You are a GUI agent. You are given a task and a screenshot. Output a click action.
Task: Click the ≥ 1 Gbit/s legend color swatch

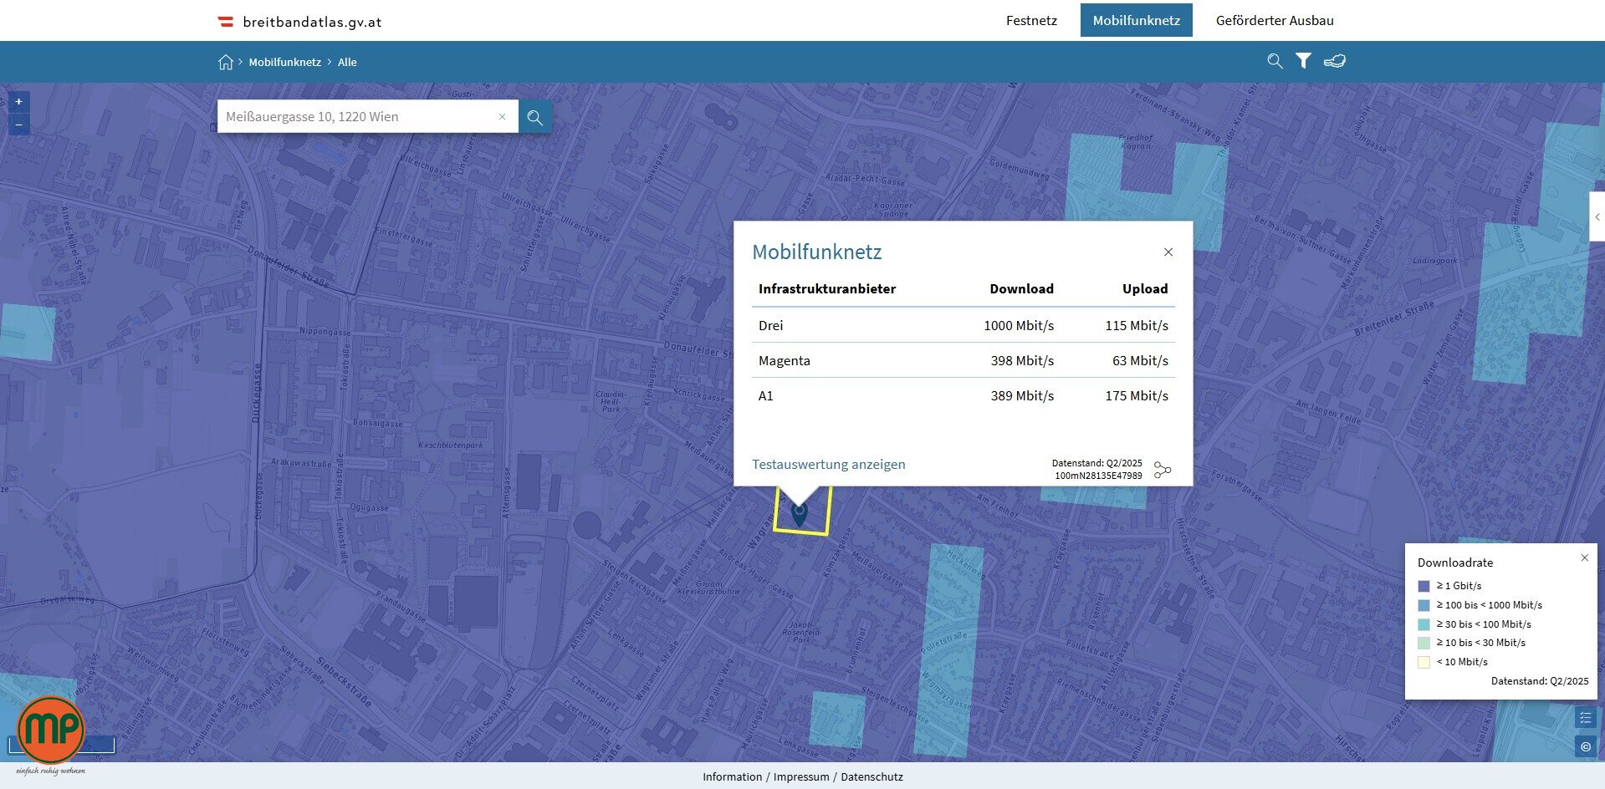(1424, 586)
